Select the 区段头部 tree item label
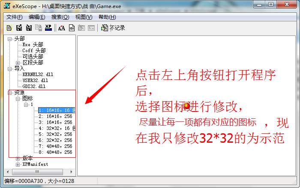300x188 pixels. (x=33, y=62)
